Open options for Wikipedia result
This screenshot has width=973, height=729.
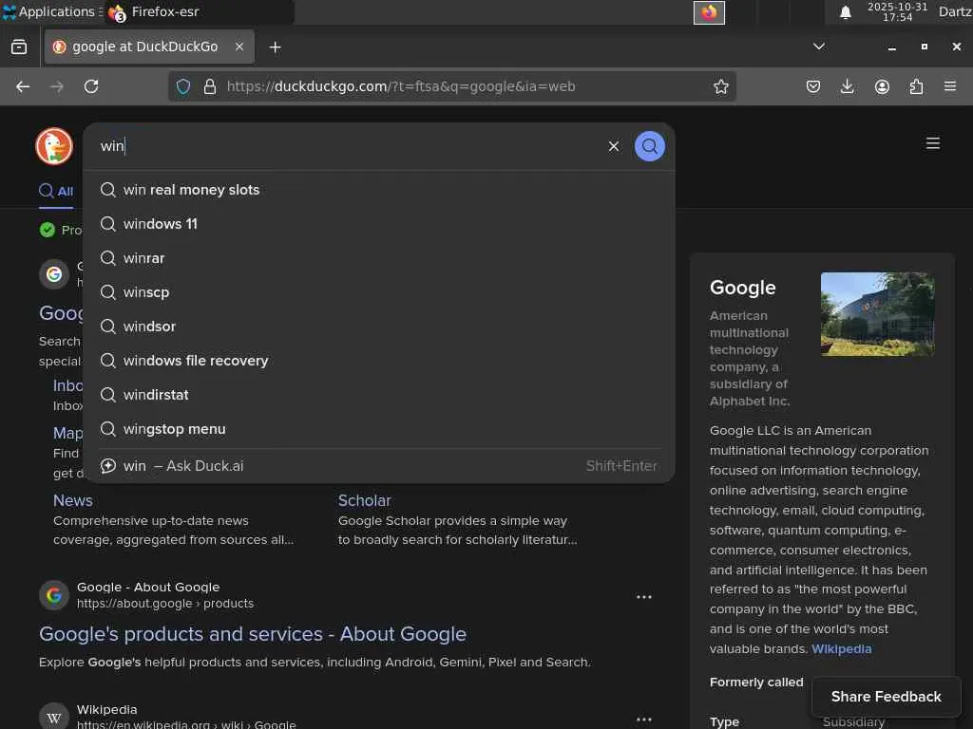[x=644, y=720]
